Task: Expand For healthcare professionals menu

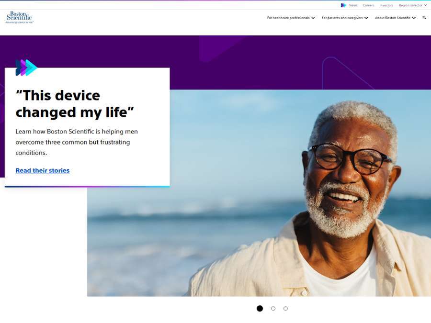Action: pos(291,18)
